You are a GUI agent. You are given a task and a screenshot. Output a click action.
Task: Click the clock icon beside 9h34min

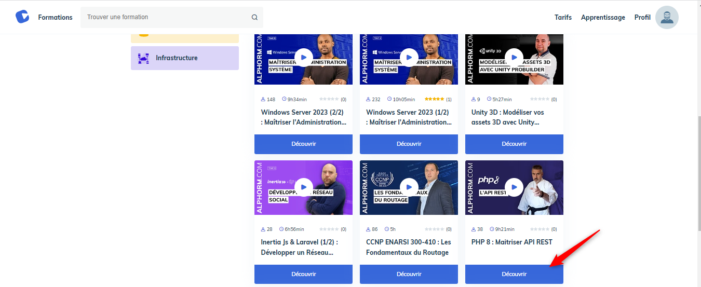click(x=284, y=99)
